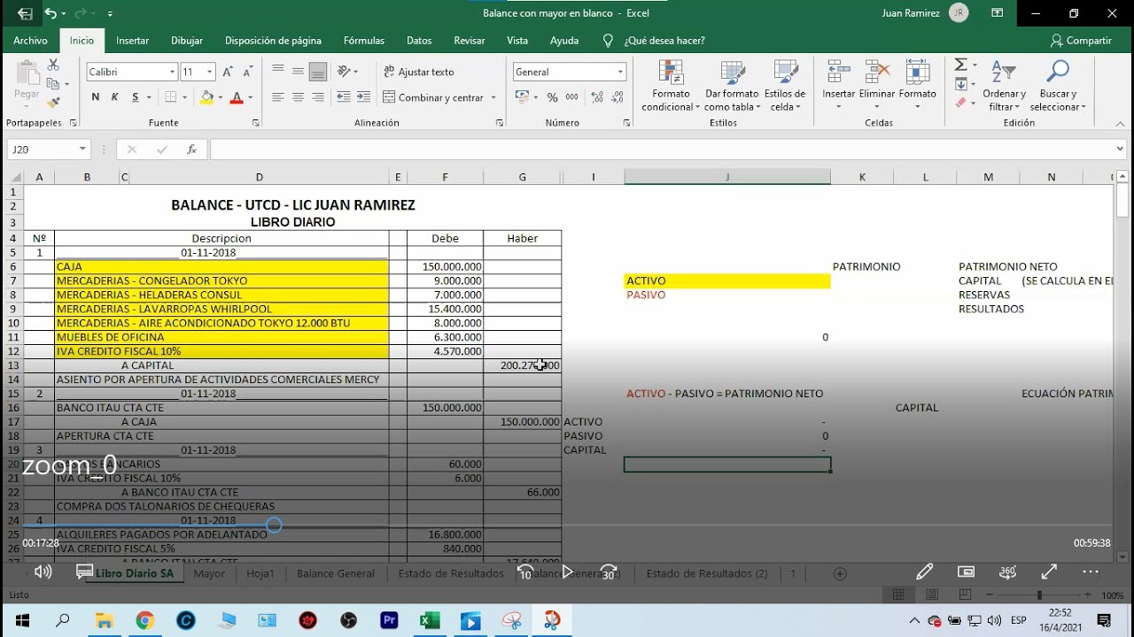Apply the yellow fill color bucket
The image size is (1134, 637).
[206, 97]
